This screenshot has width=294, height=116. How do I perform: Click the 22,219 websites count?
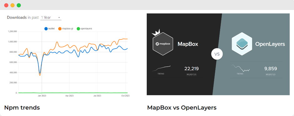point(191,69)
